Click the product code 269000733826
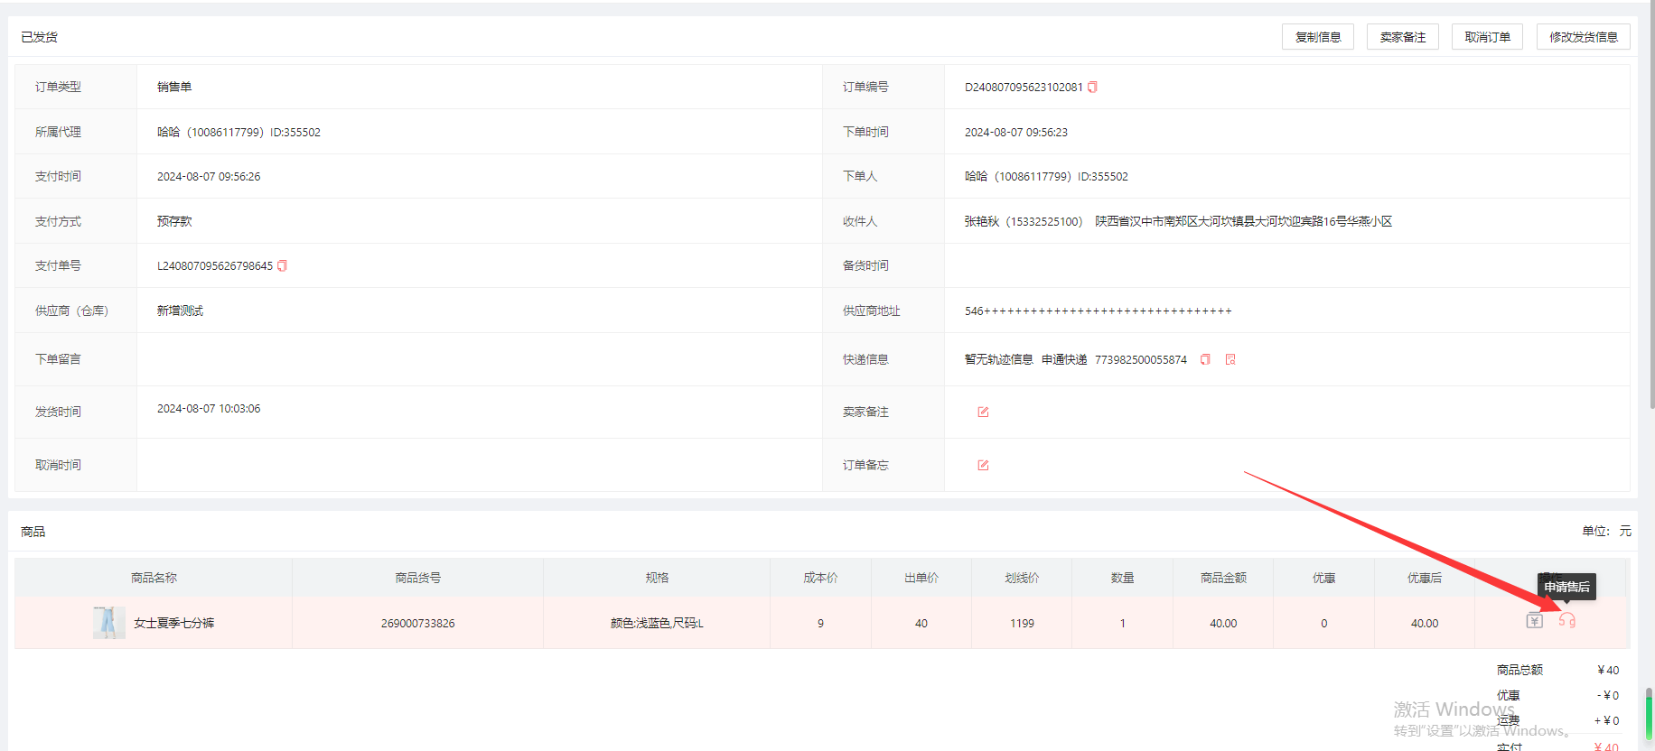 coord(417,624)
